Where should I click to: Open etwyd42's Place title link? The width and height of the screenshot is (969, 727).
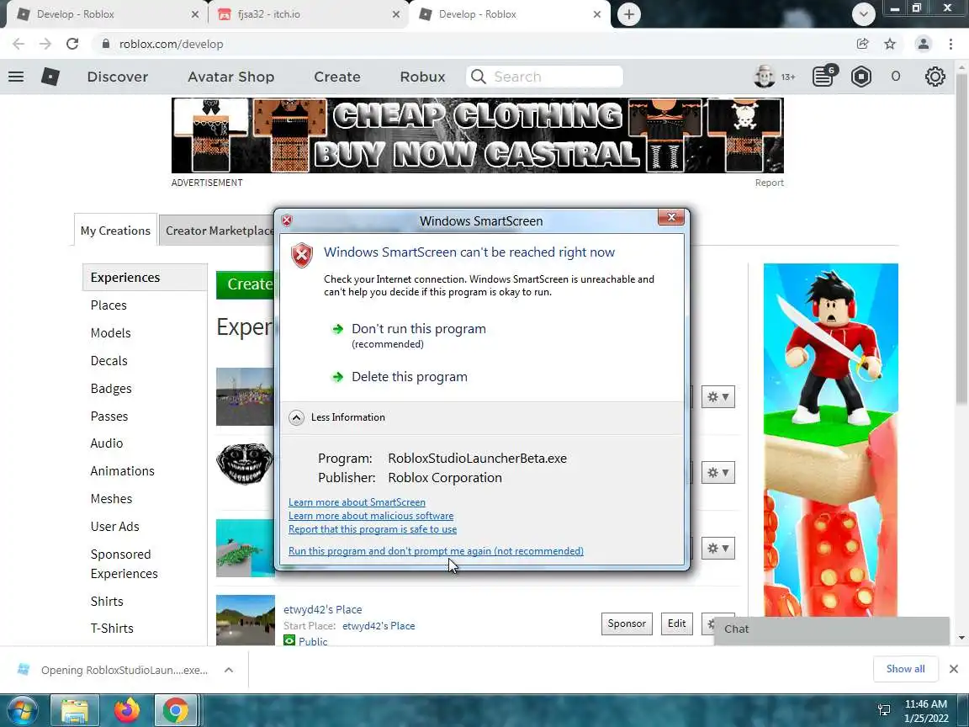[x=323, y=609]
